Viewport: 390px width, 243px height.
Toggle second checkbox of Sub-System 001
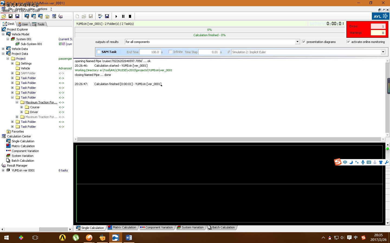tap(64, 44)
